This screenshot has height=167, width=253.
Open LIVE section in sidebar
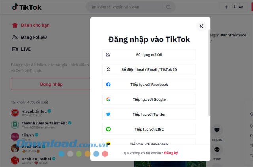(x=21, y=49)
